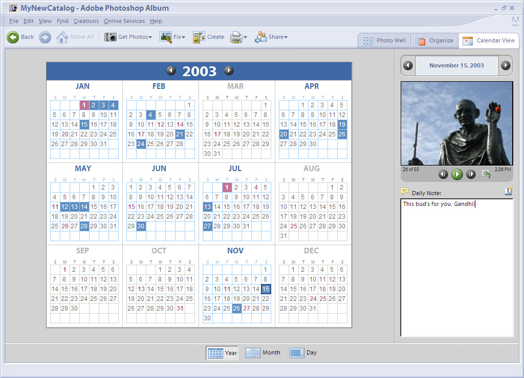This screenshot has width=524, height=378.
Task: Select July 13 in the calendar
Action: [x=207, y=207]
